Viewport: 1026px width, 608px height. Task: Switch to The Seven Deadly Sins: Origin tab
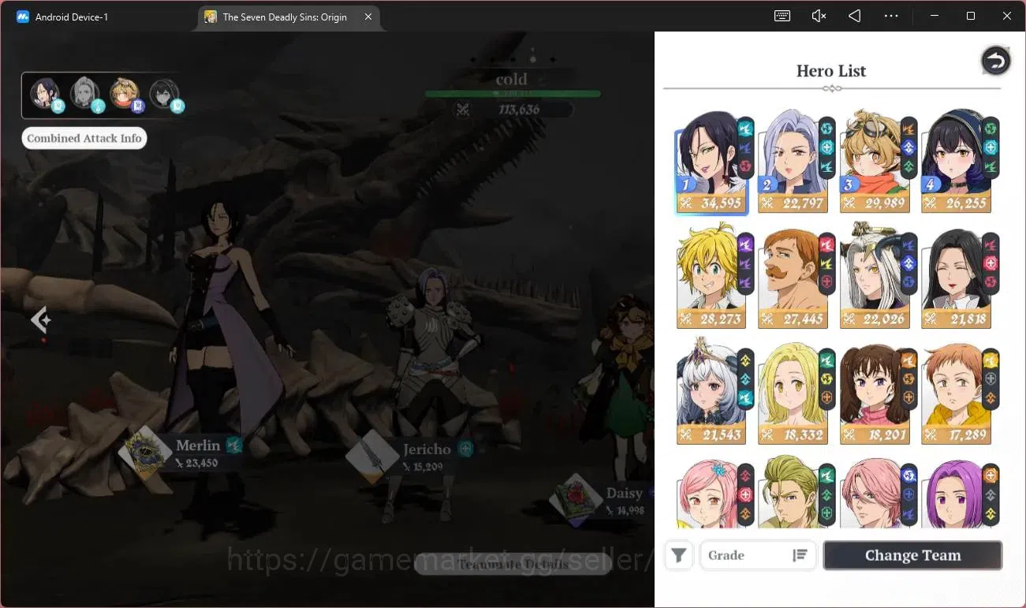click(x=285, y=17)
